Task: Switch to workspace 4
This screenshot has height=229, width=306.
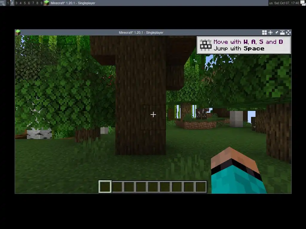Action: pos(21,3)
